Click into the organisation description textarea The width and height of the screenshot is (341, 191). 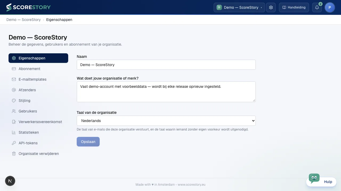166,92
